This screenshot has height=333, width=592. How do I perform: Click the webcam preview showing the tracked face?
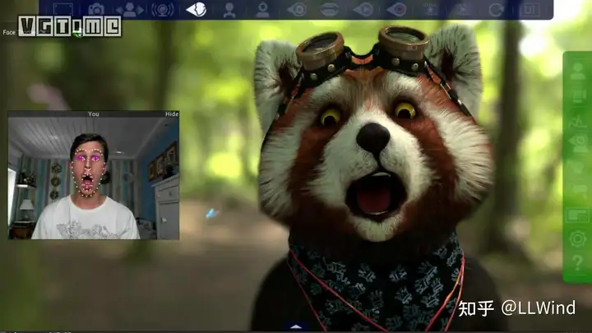click(x=94, y=178)
